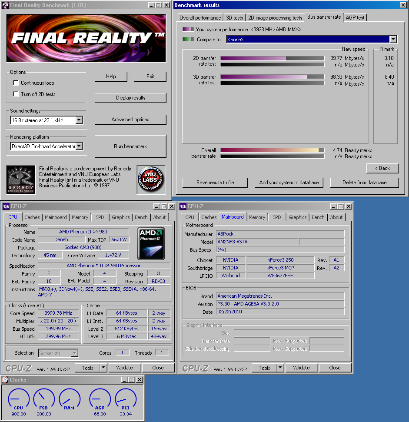The height and width of the screenshot is (422, 409).
Task: Click the PCI clock gauge
Action: click(126, 399)
